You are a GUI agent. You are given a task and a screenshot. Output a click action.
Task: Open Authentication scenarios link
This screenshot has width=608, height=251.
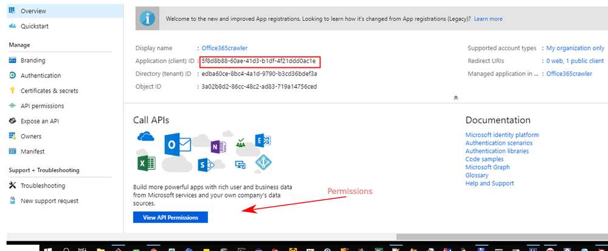click(x=499, y=143)
